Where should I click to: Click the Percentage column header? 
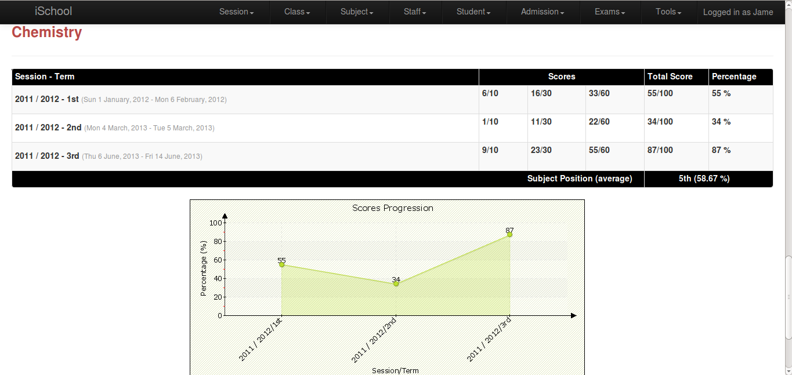[x=733, y=77]
